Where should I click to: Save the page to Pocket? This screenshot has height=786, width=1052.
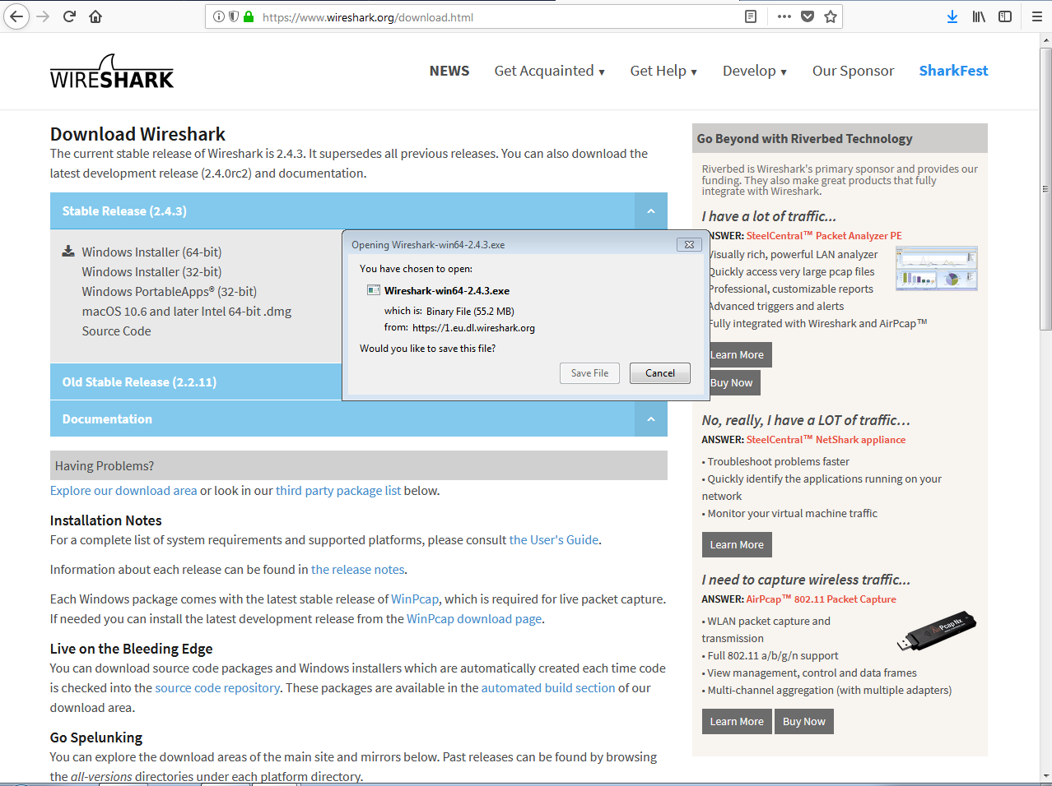pos(808,16)
